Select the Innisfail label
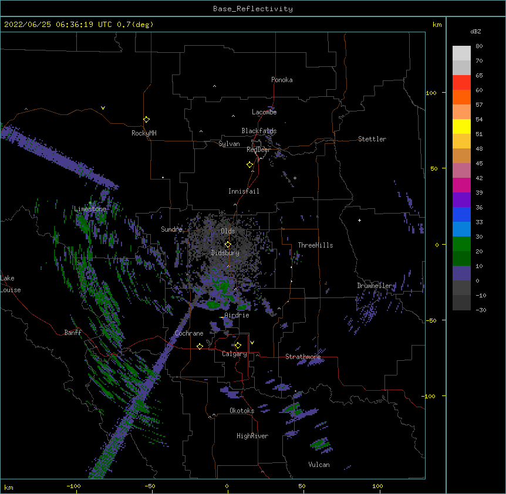This screenshot has height=494, width=506. [244, 191]
